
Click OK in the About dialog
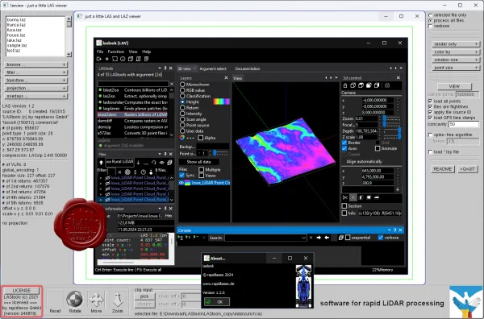point(216,302)
